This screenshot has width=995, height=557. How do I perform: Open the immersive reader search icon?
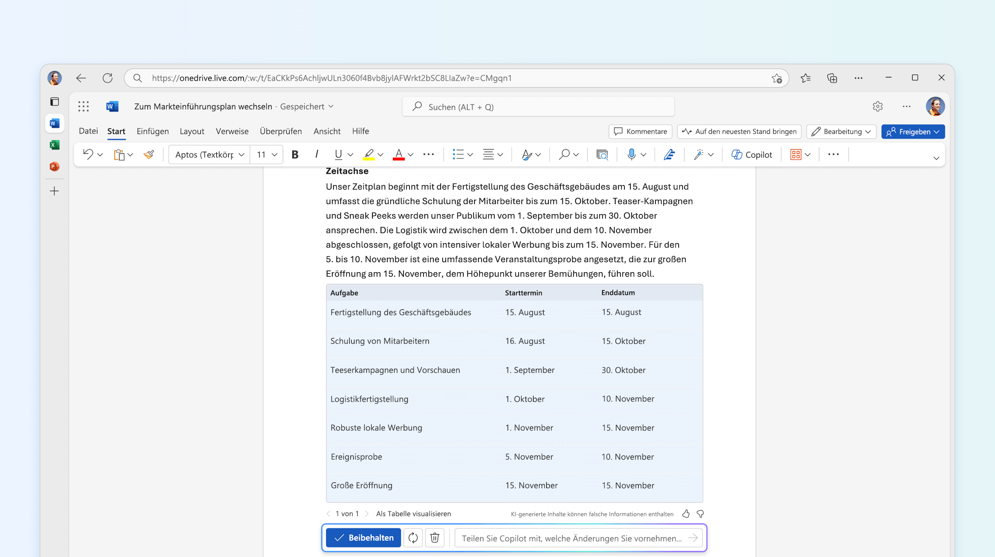(602, 154)
